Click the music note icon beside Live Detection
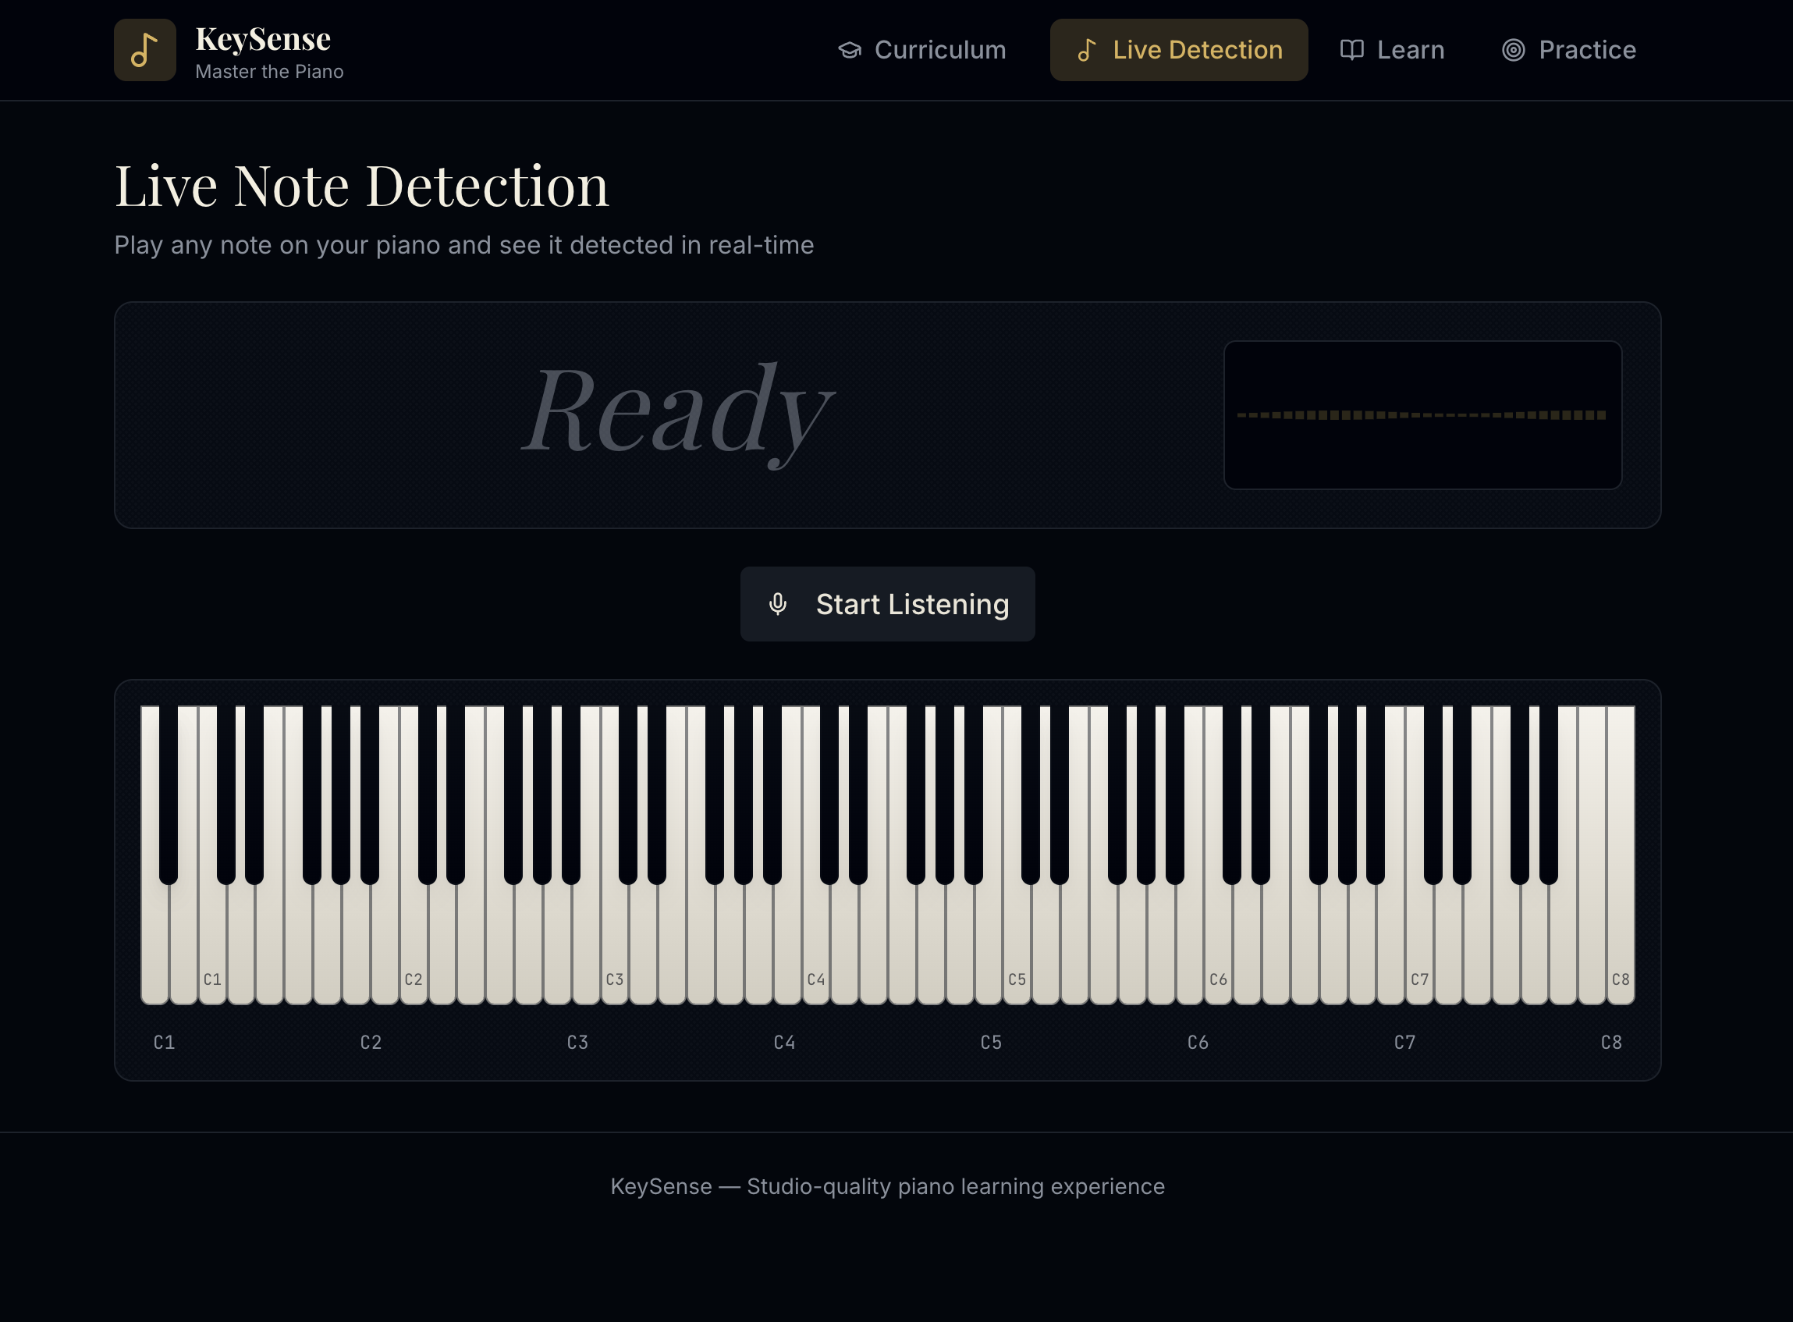The height and width of the screenshot is (1322, 1793). pyautogui.click(x=1087, y=50)
